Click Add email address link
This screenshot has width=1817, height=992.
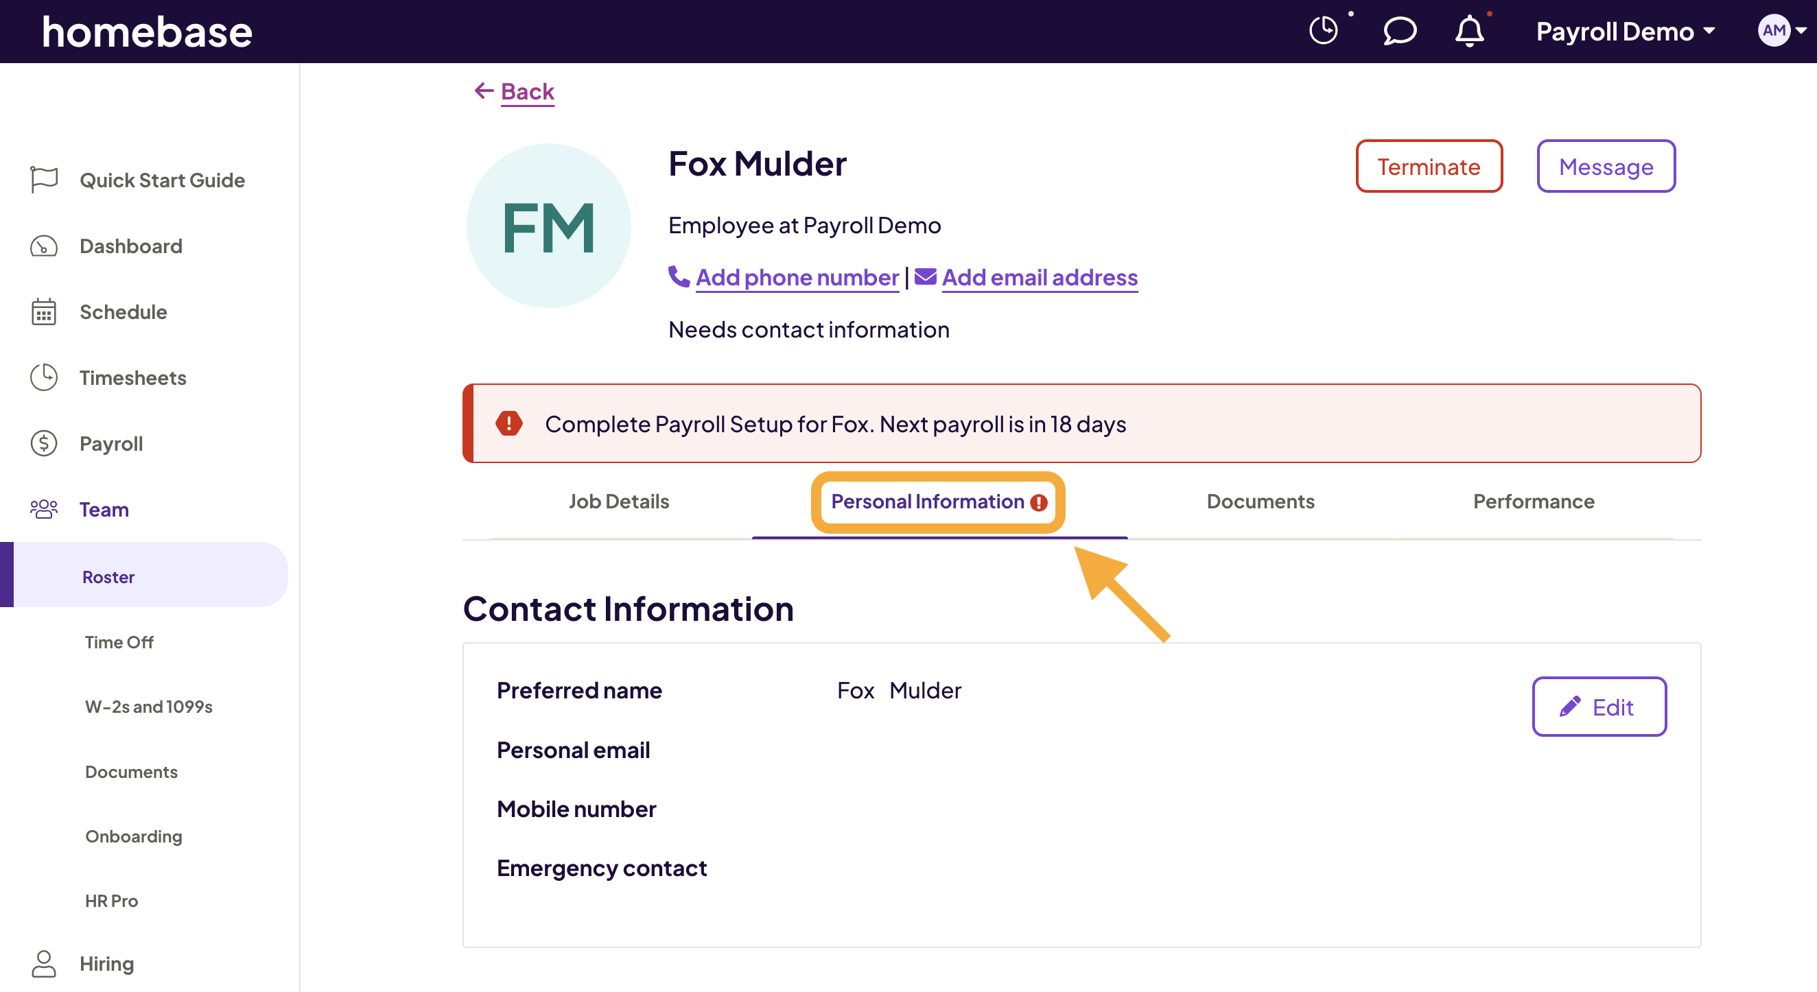tap(1039, 277)
